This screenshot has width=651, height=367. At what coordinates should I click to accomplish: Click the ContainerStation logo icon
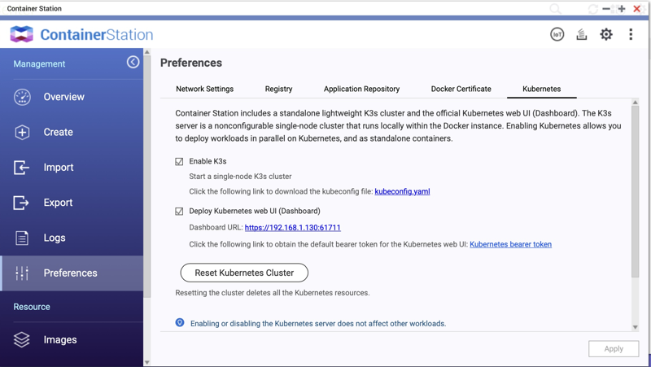pos(22,34)
